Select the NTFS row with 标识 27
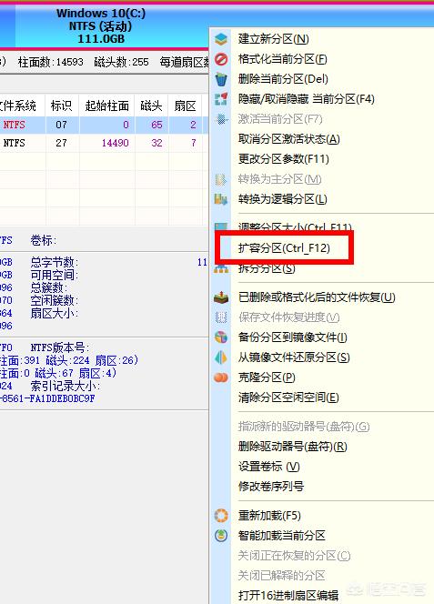This screenshot has width=434, height=604. [x=104, y=143]
